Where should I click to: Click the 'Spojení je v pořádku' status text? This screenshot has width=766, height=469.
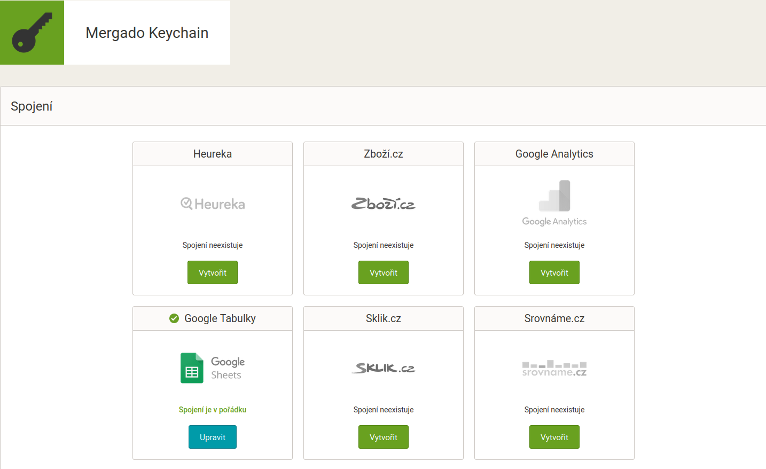pyautogui.click(x=213, y=410)
